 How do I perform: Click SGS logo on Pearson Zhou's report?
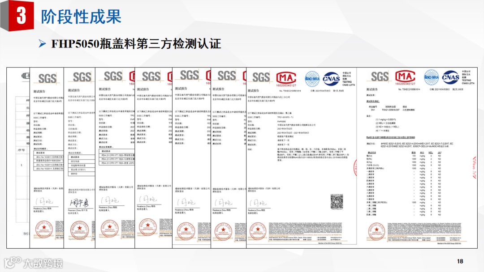pos(82,77)
